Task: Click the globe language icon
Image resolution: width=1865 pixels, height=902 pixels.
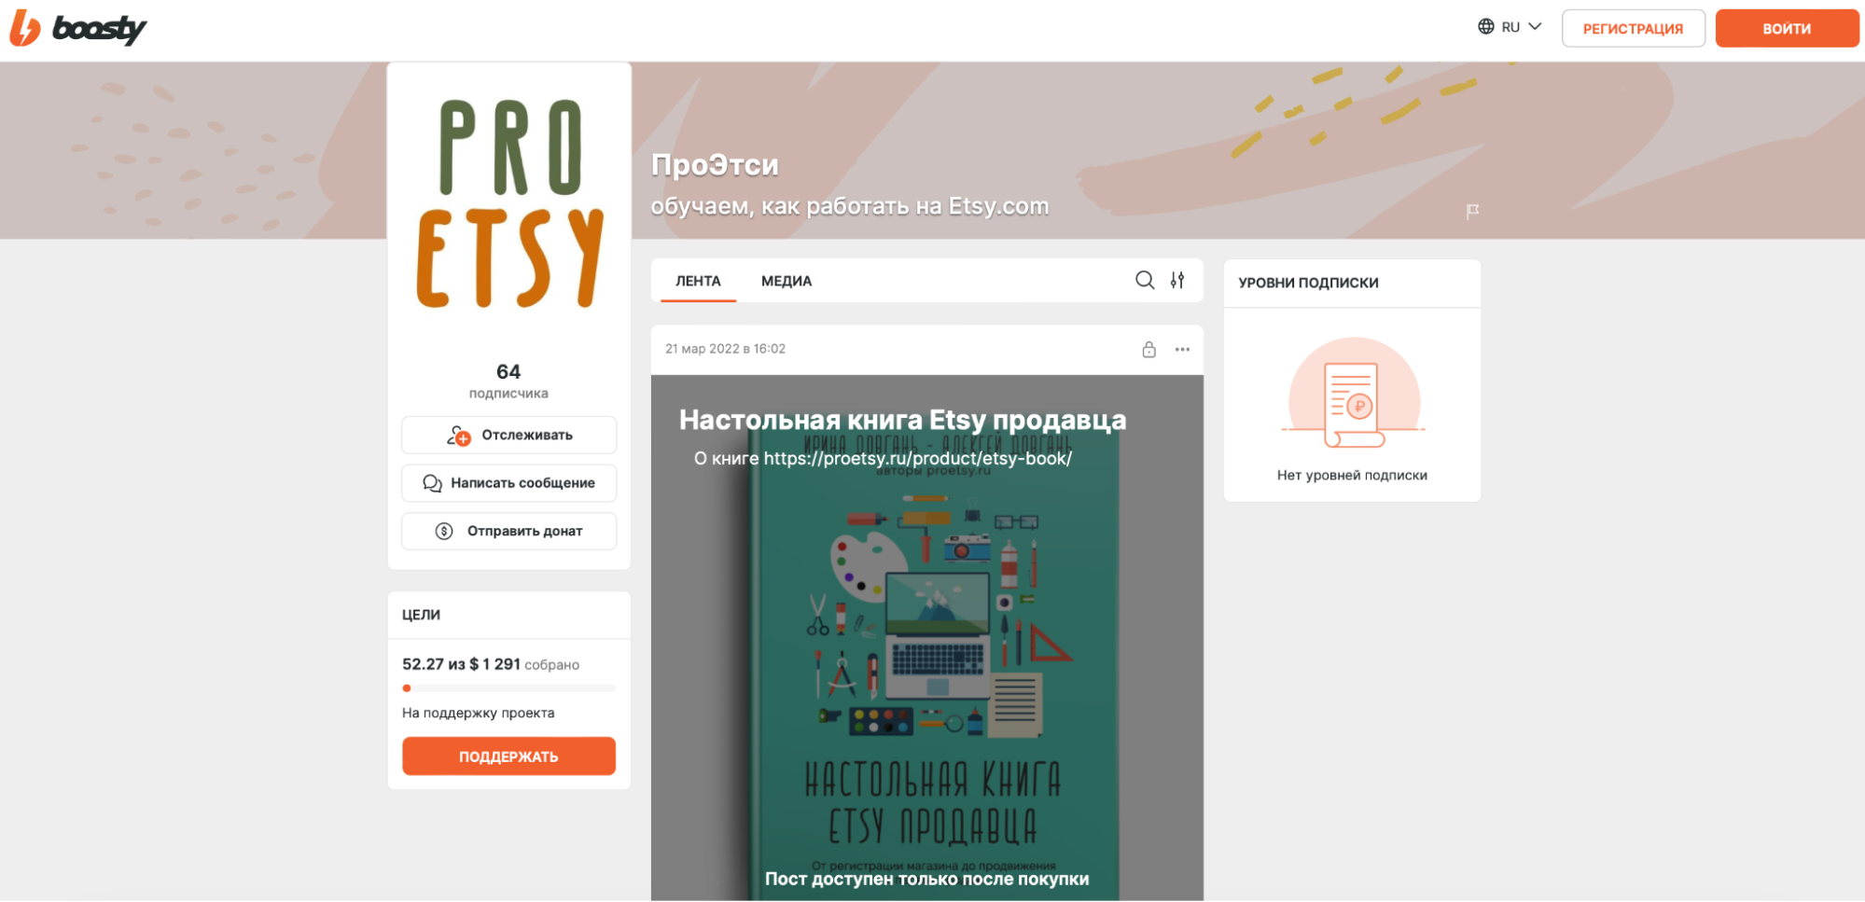Action: [x=1485, y=27]
